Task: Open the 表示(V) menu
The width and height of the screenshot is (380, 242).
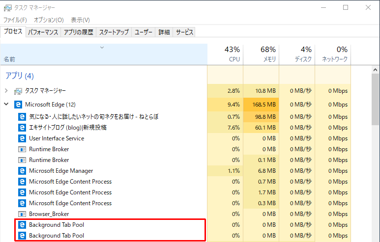Action: tap(80, 20)
